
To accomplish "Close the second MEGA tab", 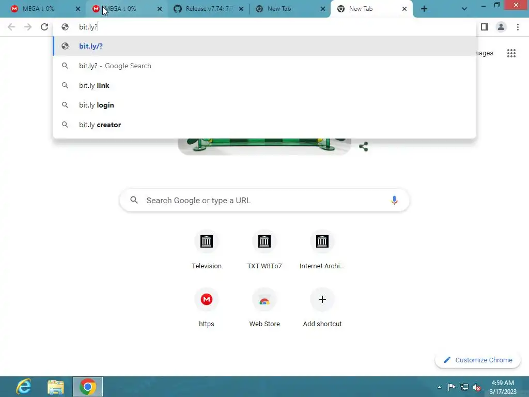I will pyautogui.click(x=160, y=9).
